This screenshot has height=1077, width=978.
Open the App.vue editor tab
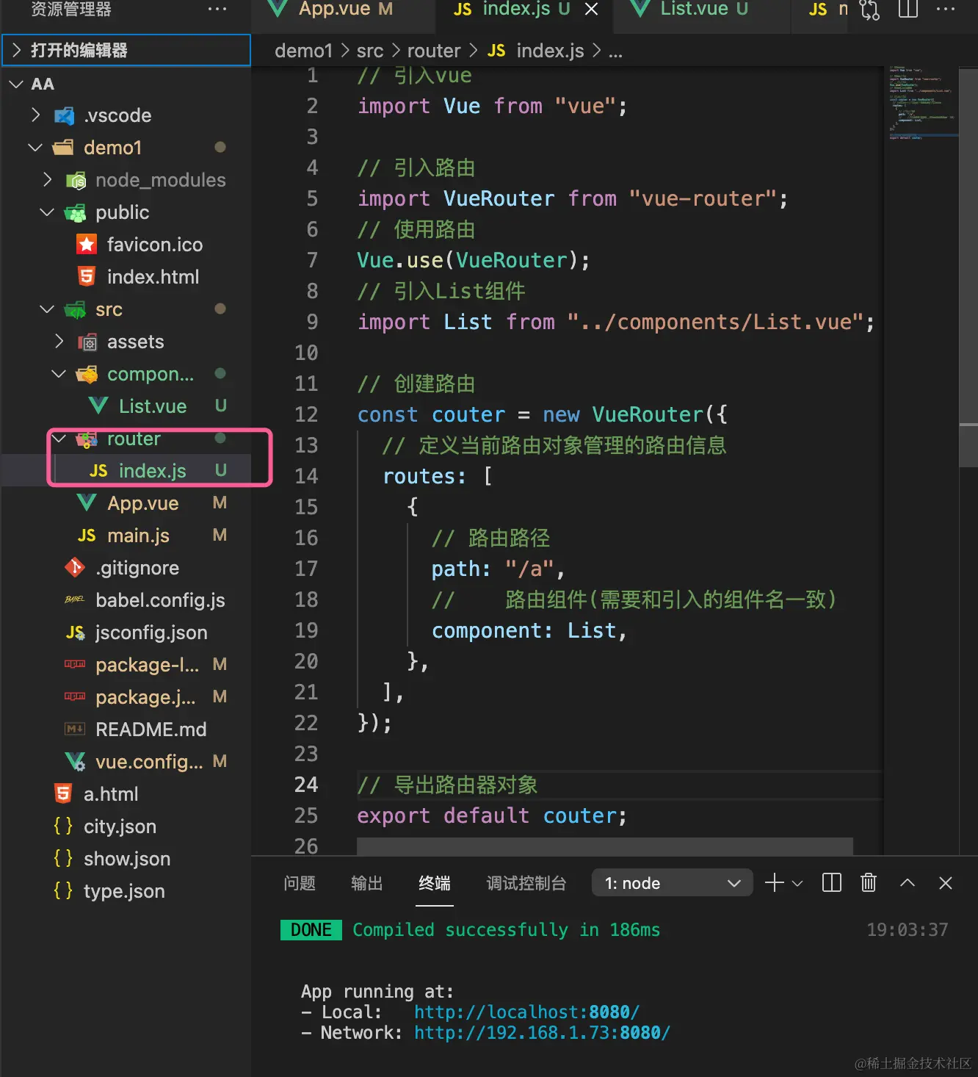(x=344, y=10)
